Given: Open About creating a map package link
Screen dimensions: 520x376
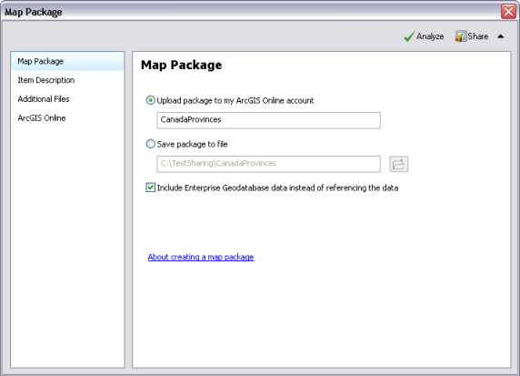Looking at the screenshot, I should pyautogui.click(x=201, y=257).
